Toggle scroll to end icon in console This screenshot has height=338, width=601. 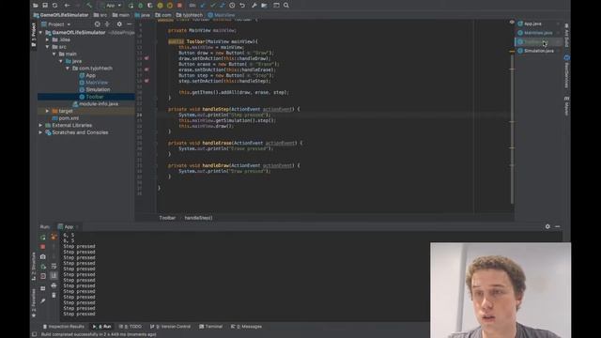[54, 275]
